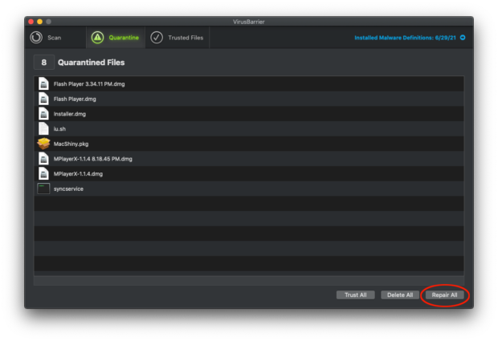The image size is (498, 341).
Task: Click the MacShiny.pkg package icon
Action: [x=43, y=144]
